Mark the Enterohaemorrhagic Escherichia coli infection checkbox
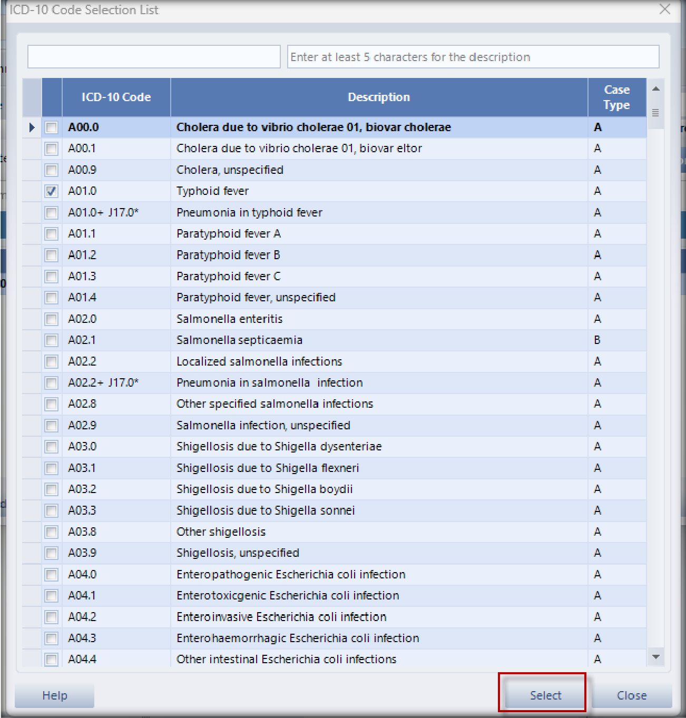Viewport: 686px width, 718px height. (52, 638)
